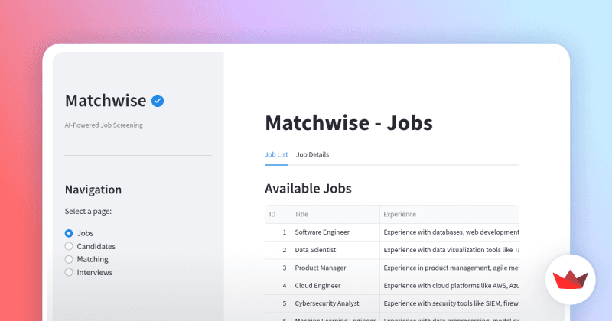
Task: Click the Matchwise - Jobs page heading
Action: (348, 122)
